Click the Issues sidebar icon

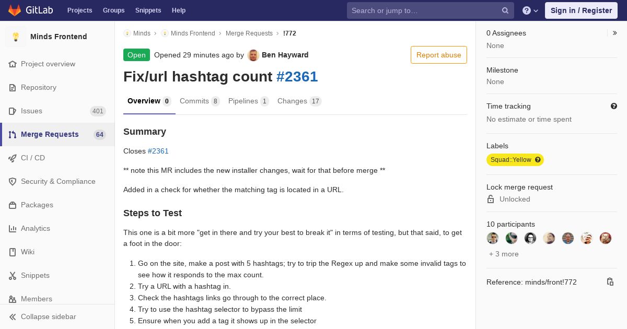tap(13, 111)
